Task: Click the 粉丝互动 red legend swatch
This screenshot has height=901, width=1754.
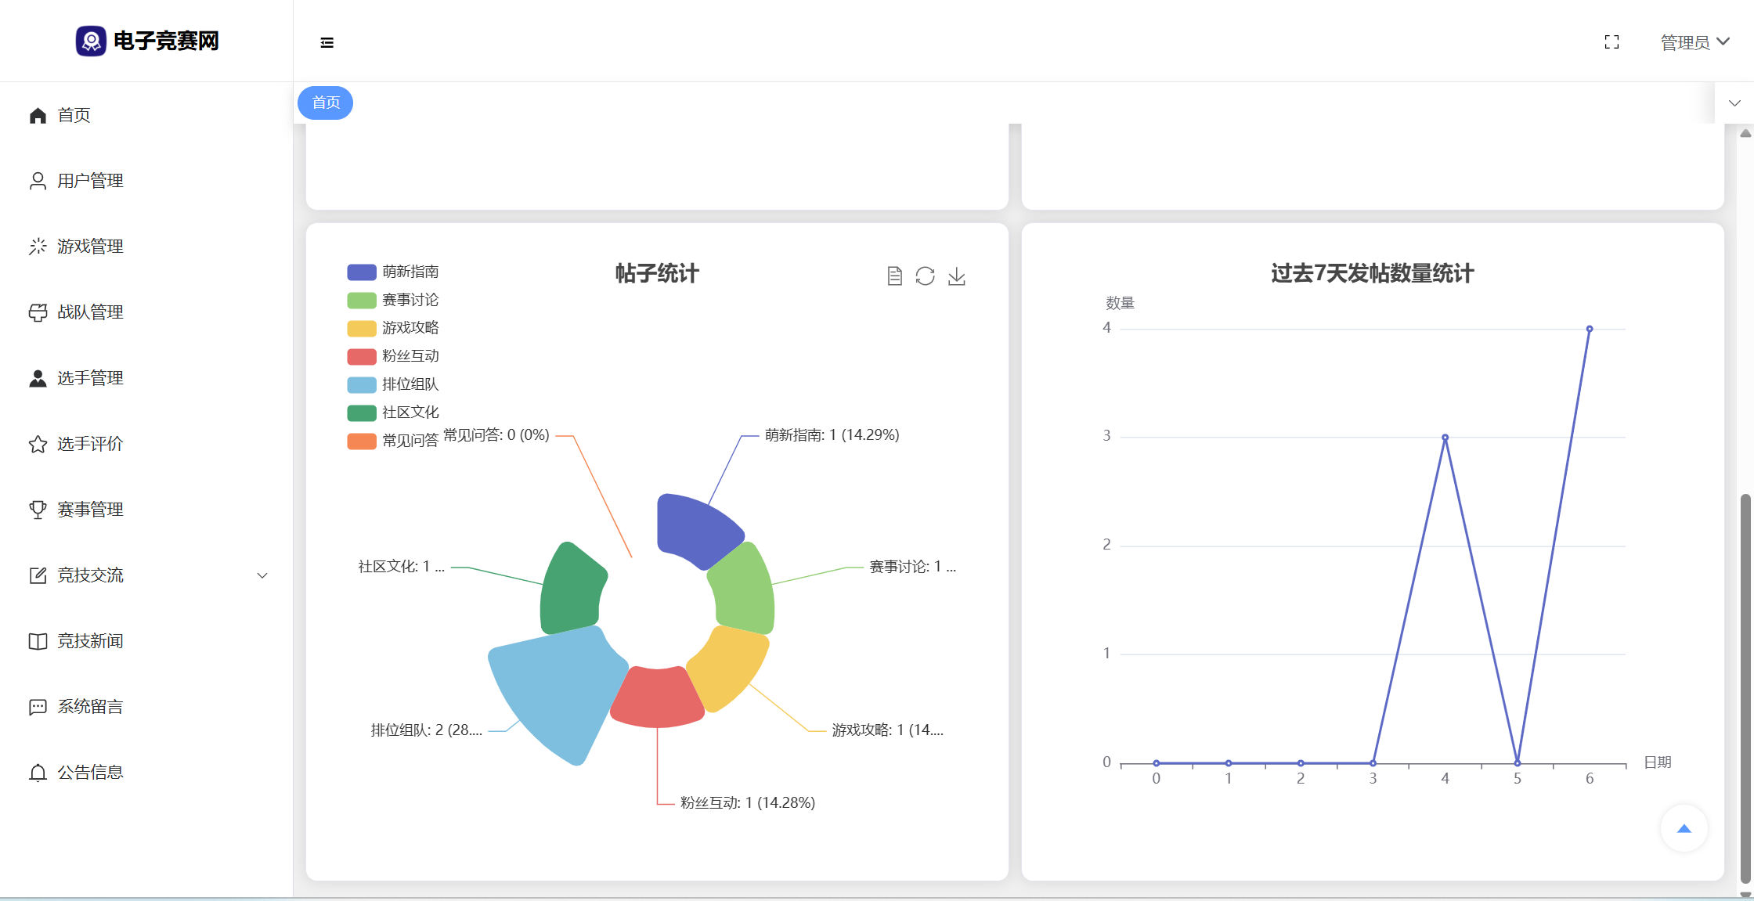Action: coord(362,356)
